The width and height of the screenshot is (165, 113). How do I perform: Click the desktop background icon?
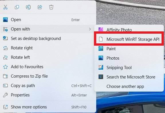pos(5,38)
